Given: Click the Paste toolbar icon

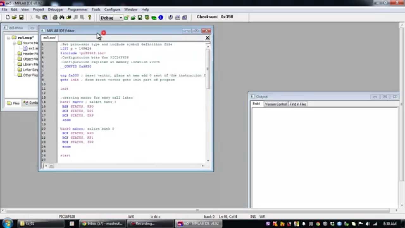Looking at the screenshot, I should (45, 17).
